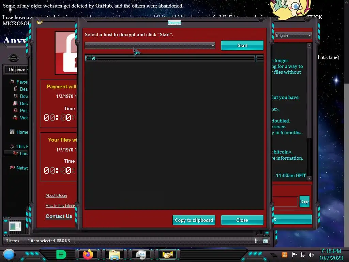The height and width of the screenshot is (262, 349).
Task: Open the green chat app on the taskbar
Action: click(x=61, y=254)
